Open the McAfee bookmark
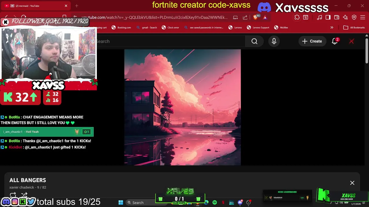 click(281, 28)
